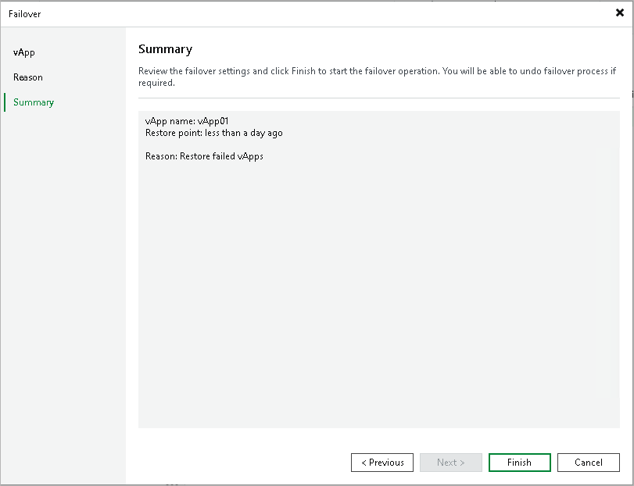This screenshot has width=634, height=486.
Task: Click the failover review description text
Action: tap(377, 77)
